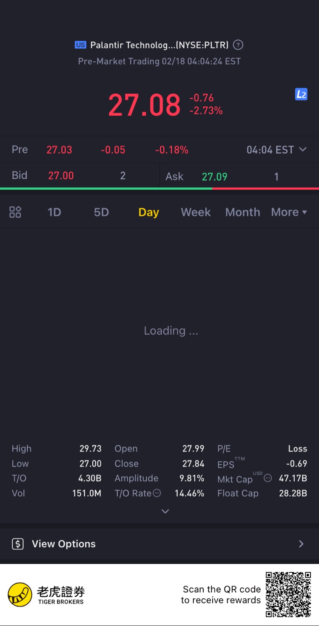Expand more stock statistics chevron
Viewport: 319px width, 626px height.
point(165,511)
